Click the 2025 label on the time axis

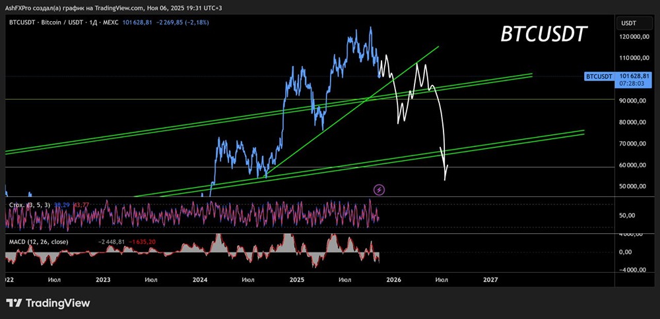[297, 279]
